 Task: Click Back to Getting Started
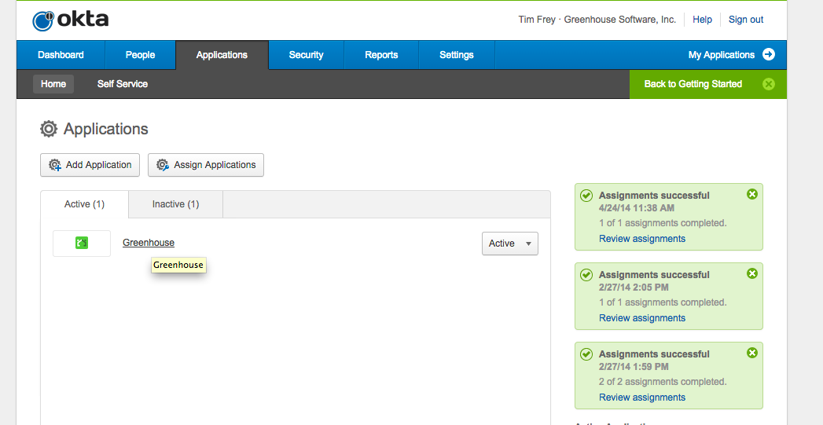point(693,84)
